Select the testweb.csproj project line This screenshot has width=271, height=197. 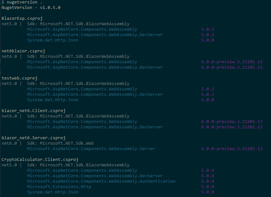click(19, 78)
